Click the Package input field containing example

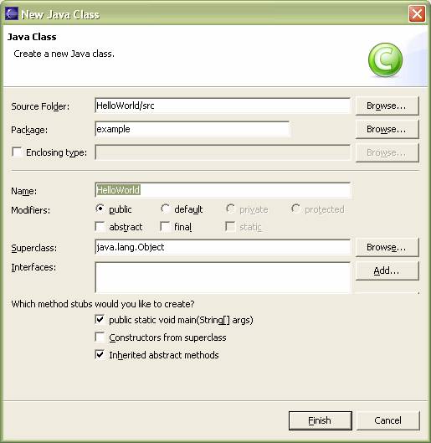tap(192, 129)
